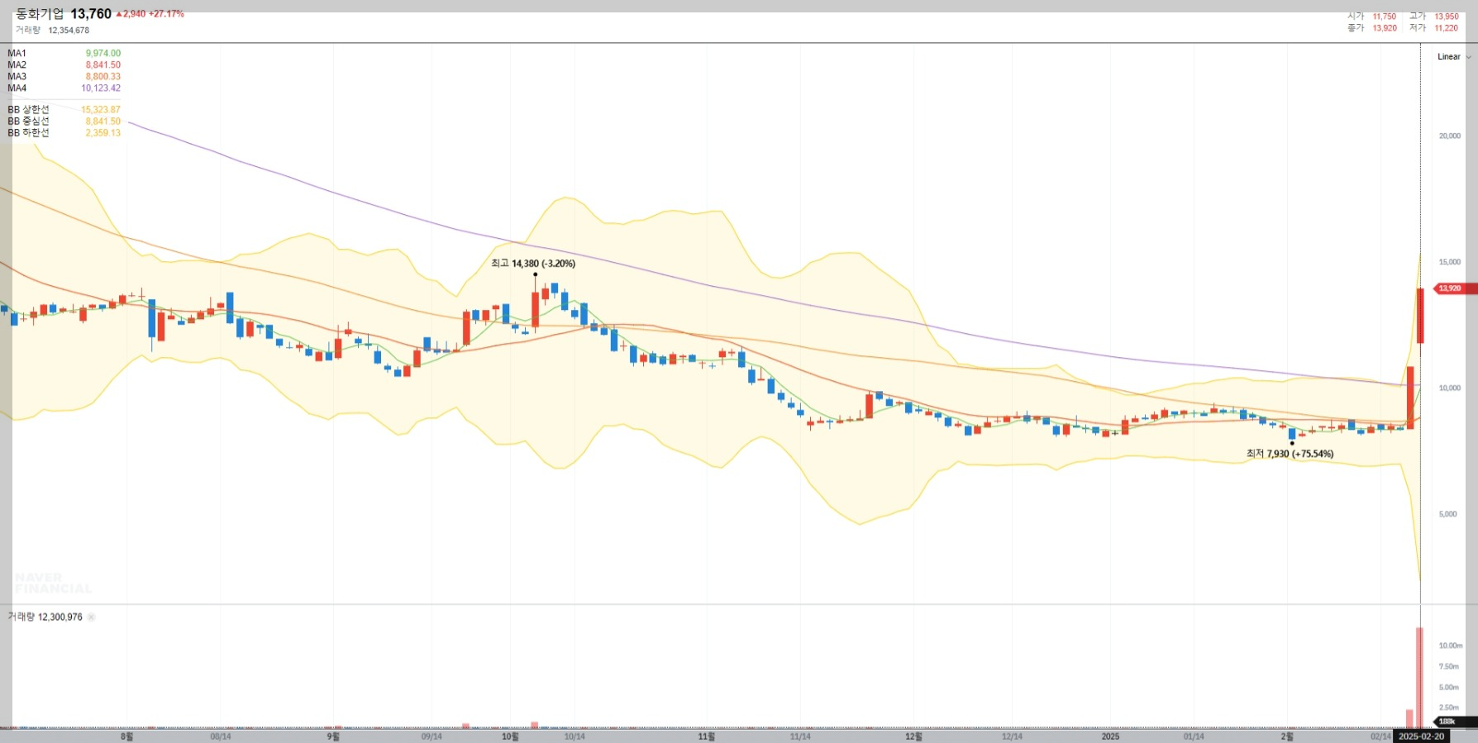Open the Linear scale dropdown

tap(1454, 57)
